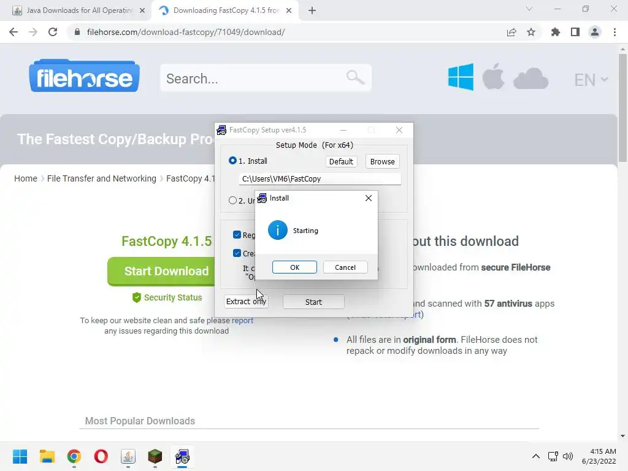Click the scrollbar down arrow
The image size is (628, 471).
[622, 436]
